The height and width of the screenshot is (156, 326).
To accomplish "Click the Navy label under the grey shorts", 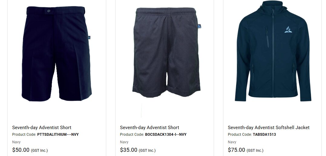I will coord(124,142).
